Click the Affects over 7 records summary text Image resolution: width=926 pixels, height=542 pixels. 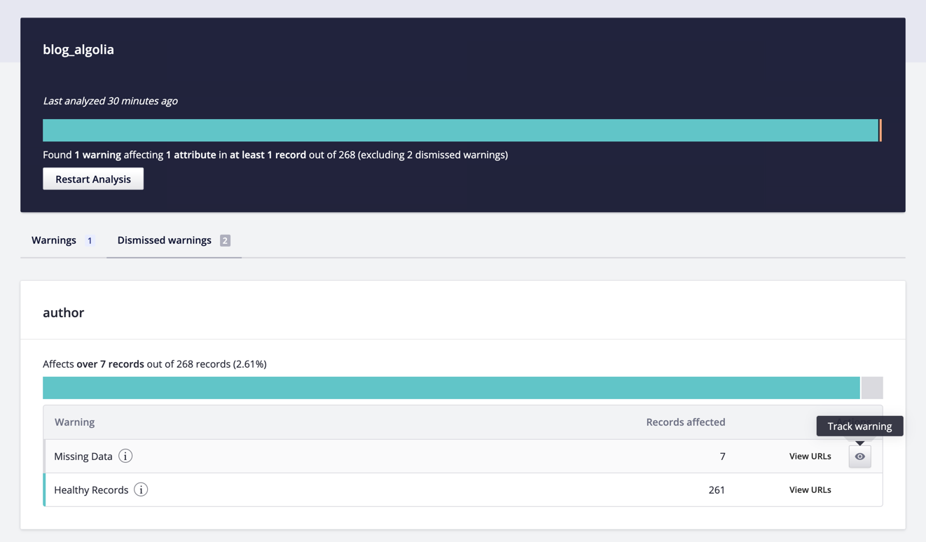coord(155,364)
